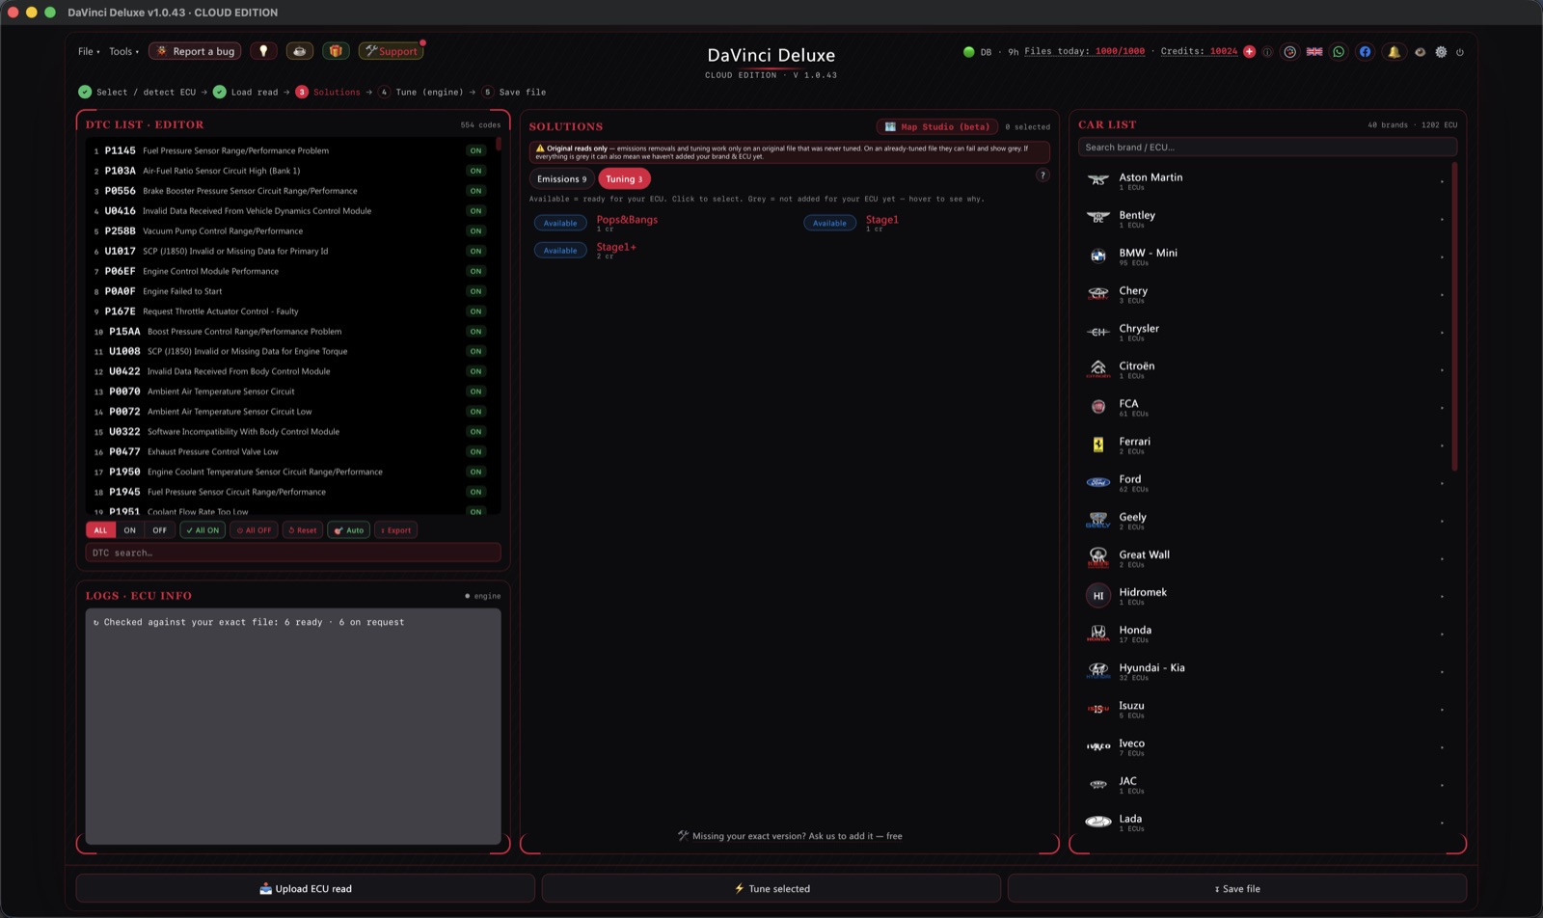Toggle ON switch for DTC P0556

pyautogui.click(x=475, y=191)
